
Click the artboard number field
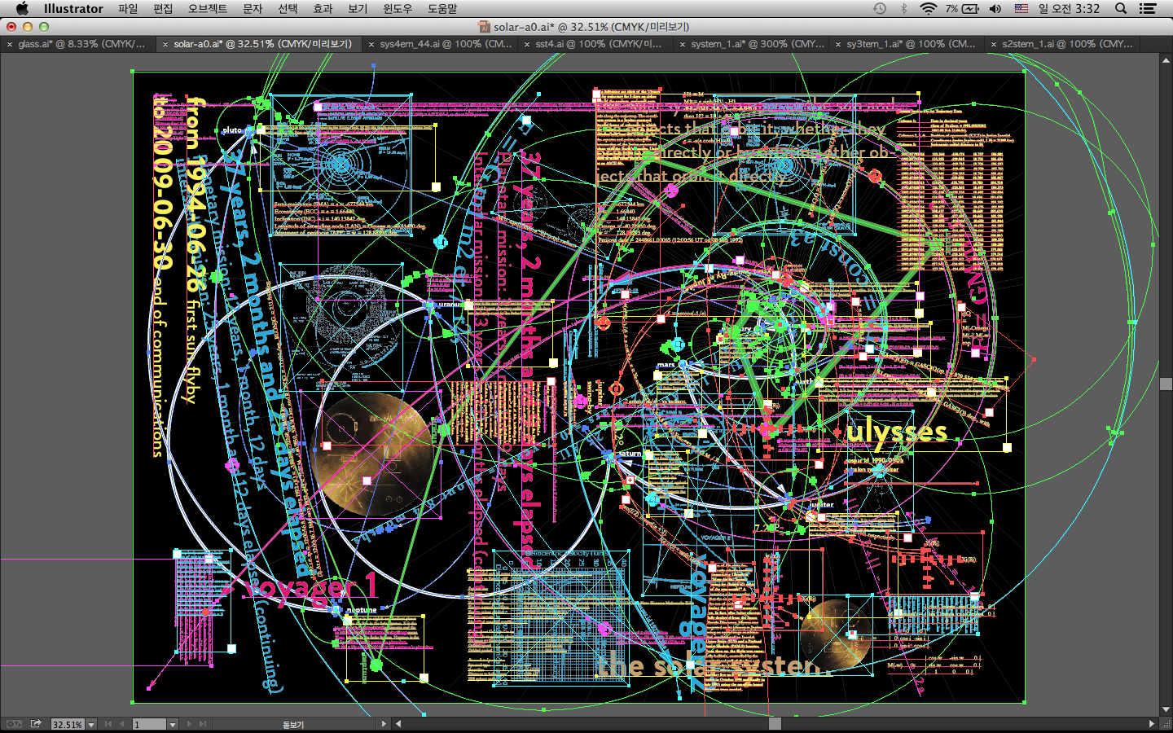[150, 724]
